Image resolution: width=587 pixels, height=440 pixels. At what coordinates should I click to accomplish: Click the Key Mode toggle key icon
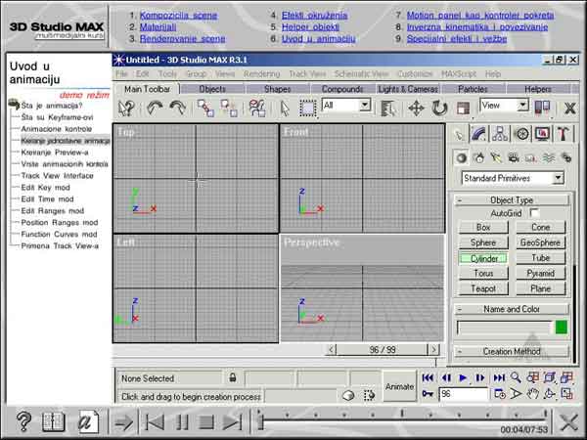point(428,394)
